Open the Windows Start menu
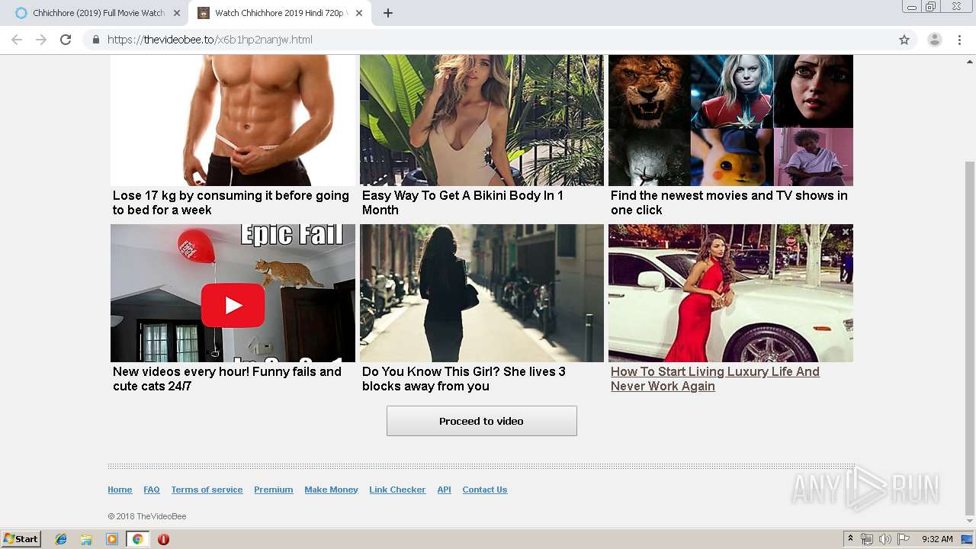 click(21, 539)
